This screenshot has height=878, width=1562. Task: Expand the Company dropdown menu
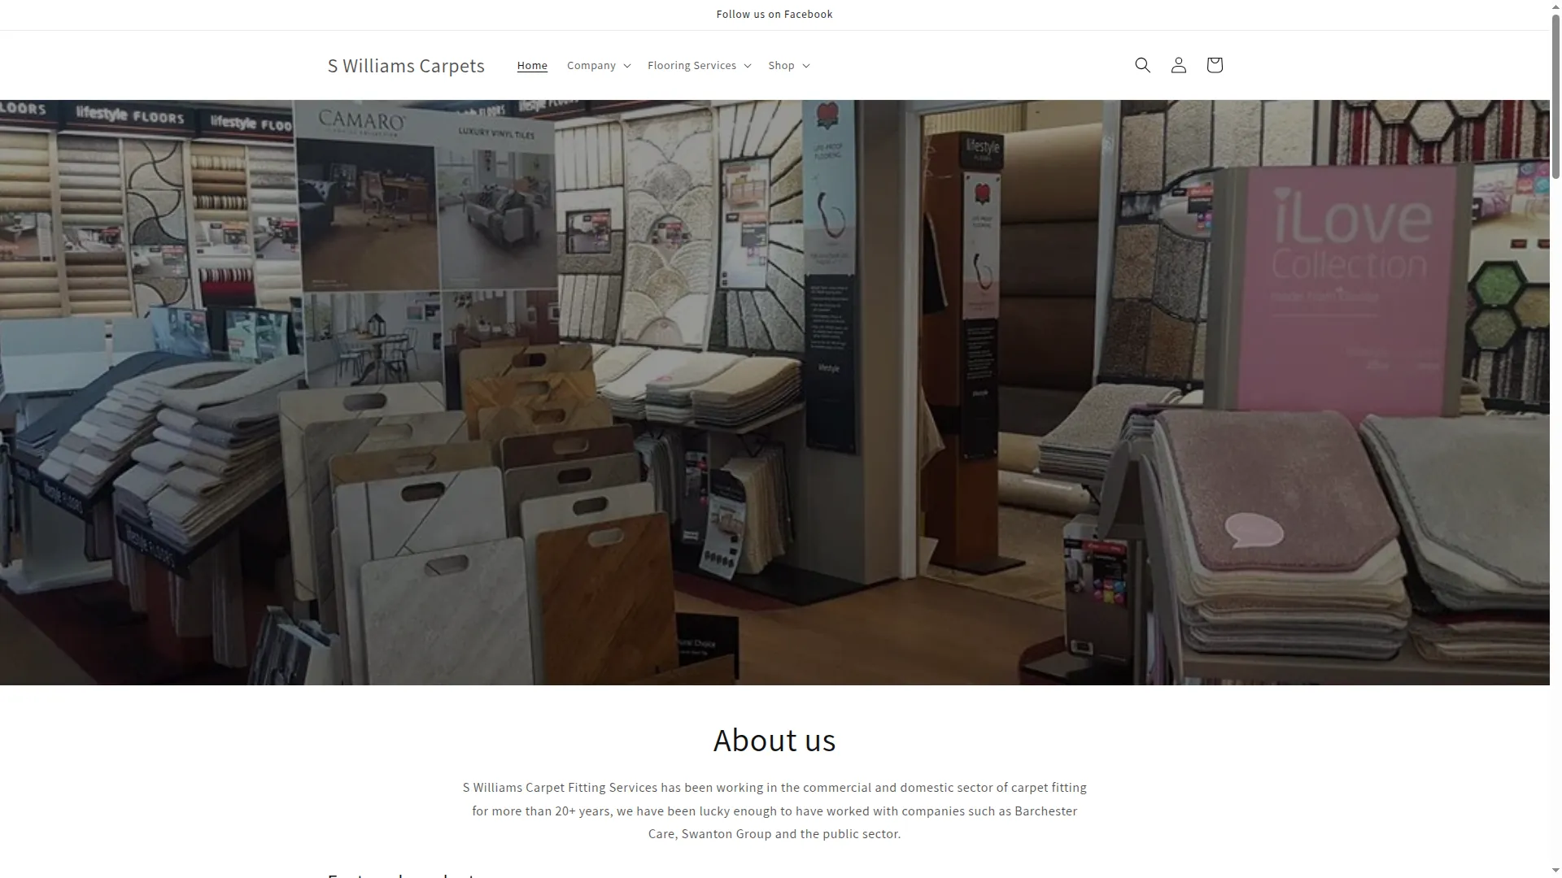tap(599, 65)
